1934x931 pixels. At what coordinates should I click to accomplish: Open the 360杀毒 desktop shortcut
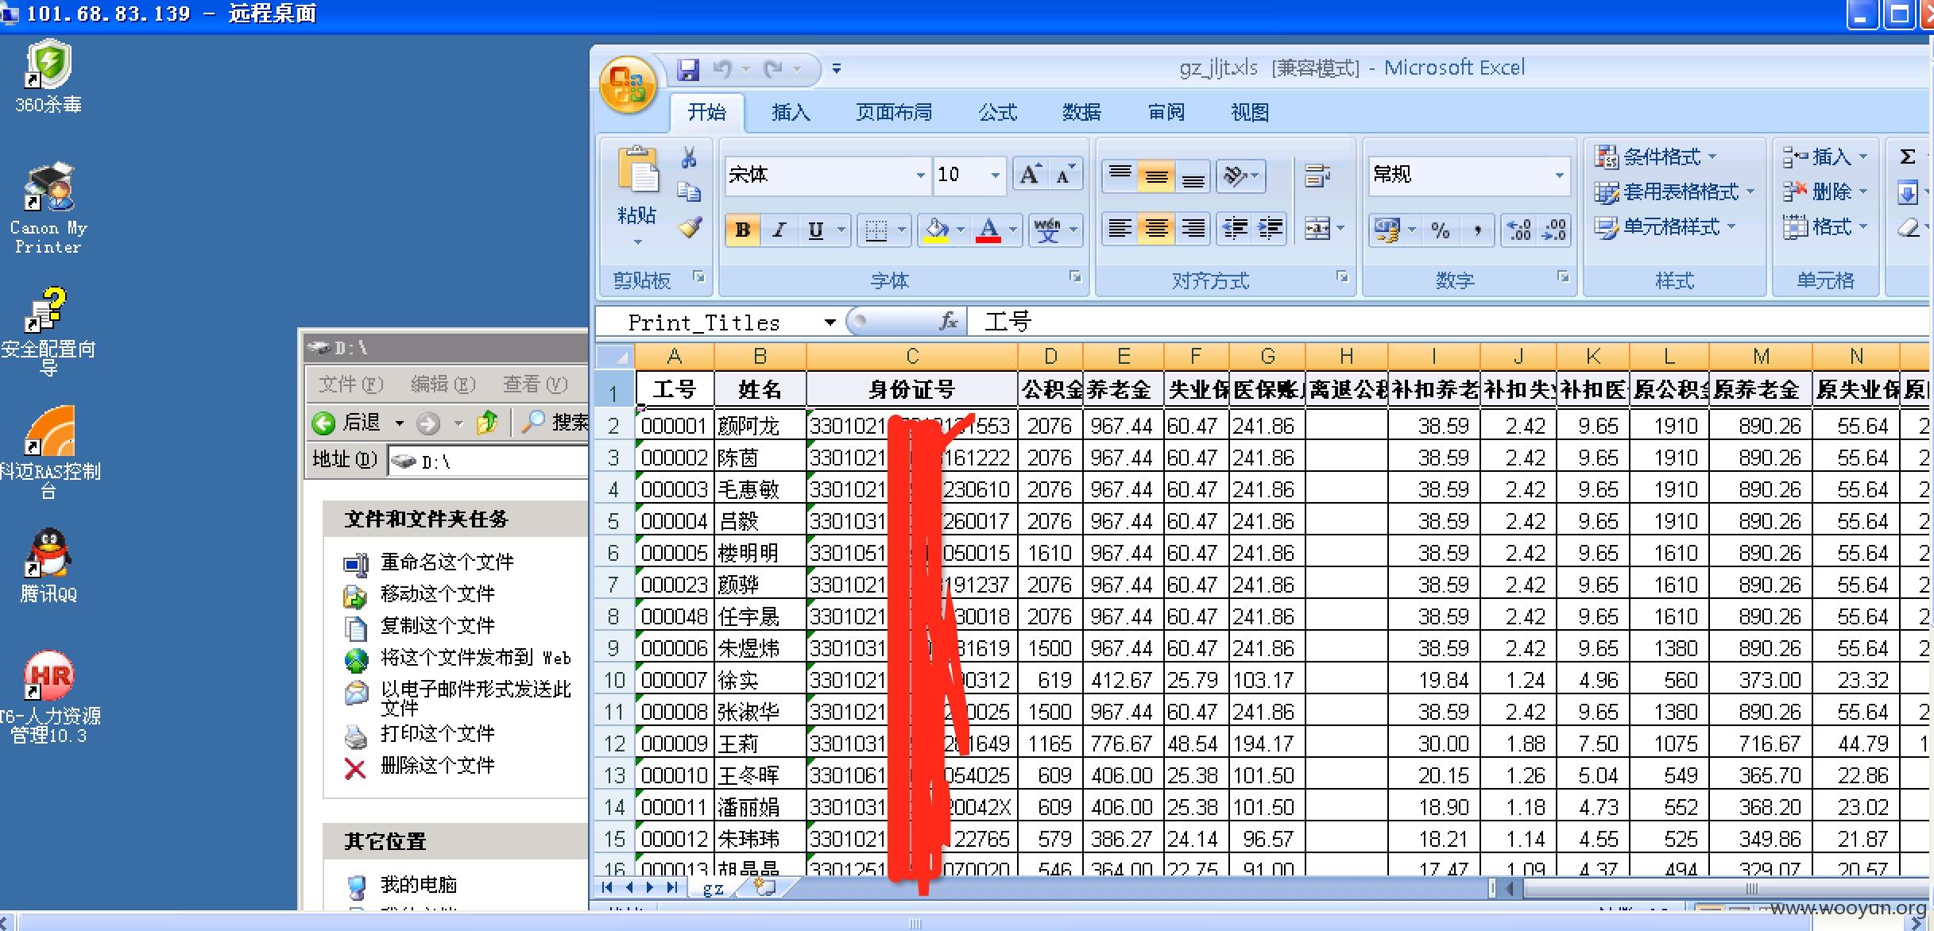[x=48, y=77]
